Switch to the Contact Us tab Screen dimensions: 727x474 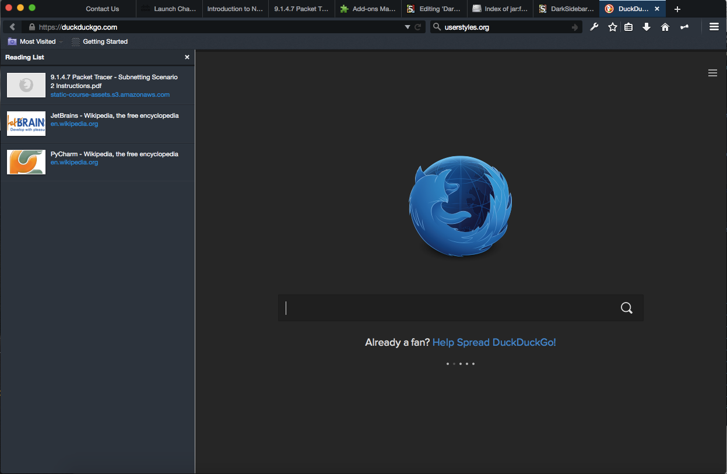102,9
